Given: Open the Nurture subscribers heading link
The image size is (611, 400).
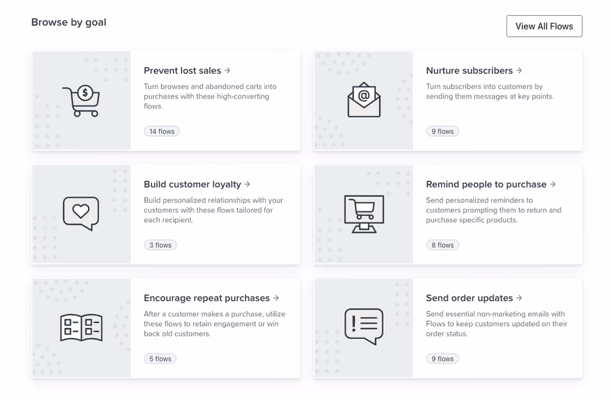Looking at the screenshot, I should tap(469, 70).
